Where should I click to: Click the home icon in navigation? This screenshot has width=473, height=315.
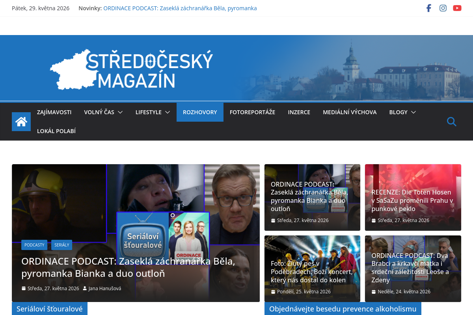click(21, 122)
